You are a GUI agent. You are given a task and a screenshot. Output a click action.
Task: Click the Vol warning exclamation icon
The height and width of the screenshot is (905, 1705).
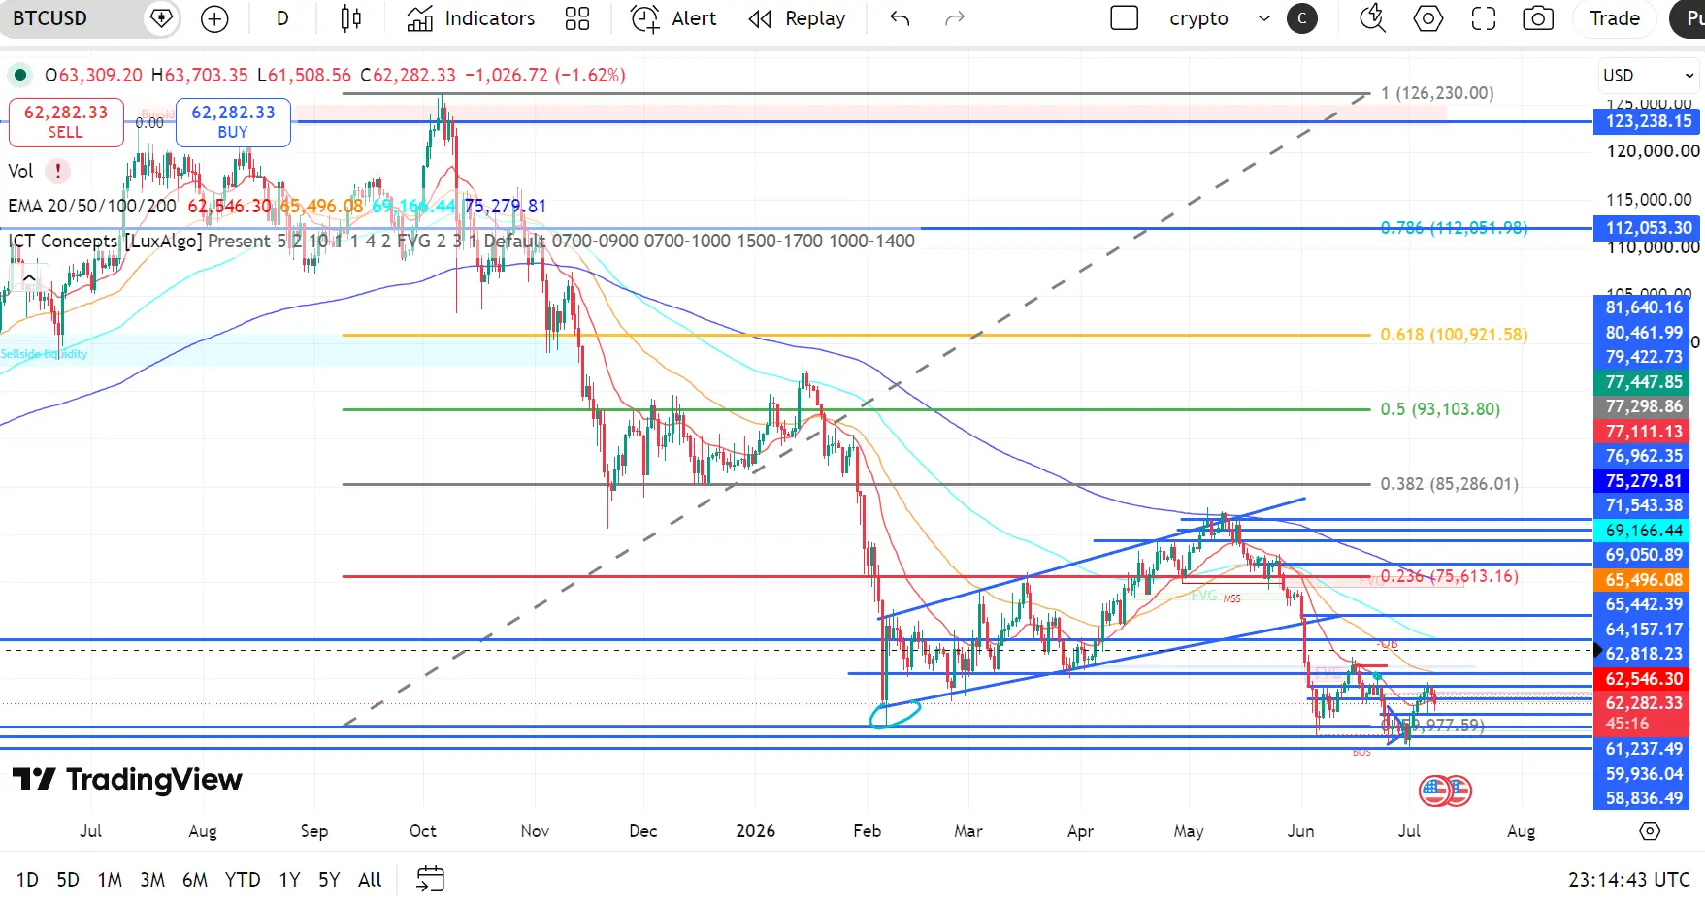point(58,171)
